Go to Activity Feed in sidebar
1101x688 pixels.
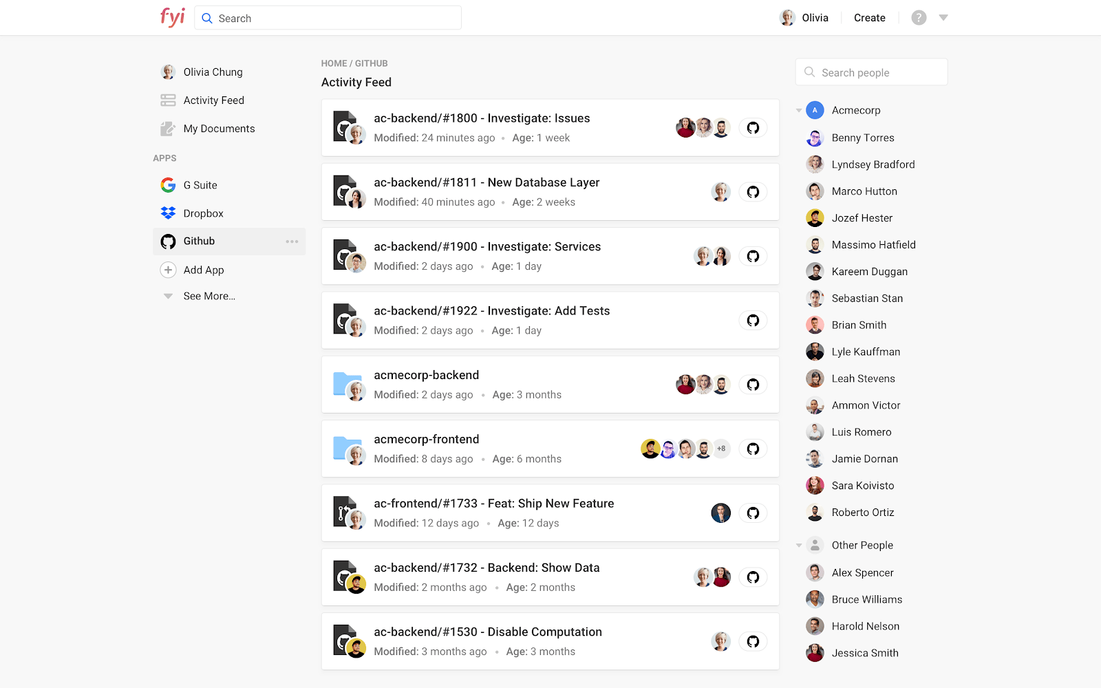click(x=202, y=100)
